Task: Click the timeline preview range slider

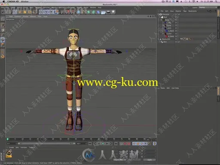Action: 46,144
